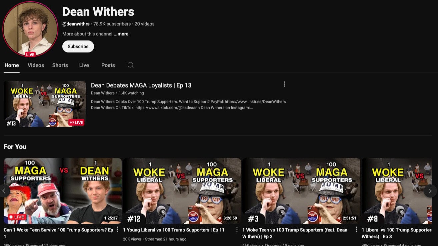Open options menu on Episode 3 video

click(x=356, y=229)
